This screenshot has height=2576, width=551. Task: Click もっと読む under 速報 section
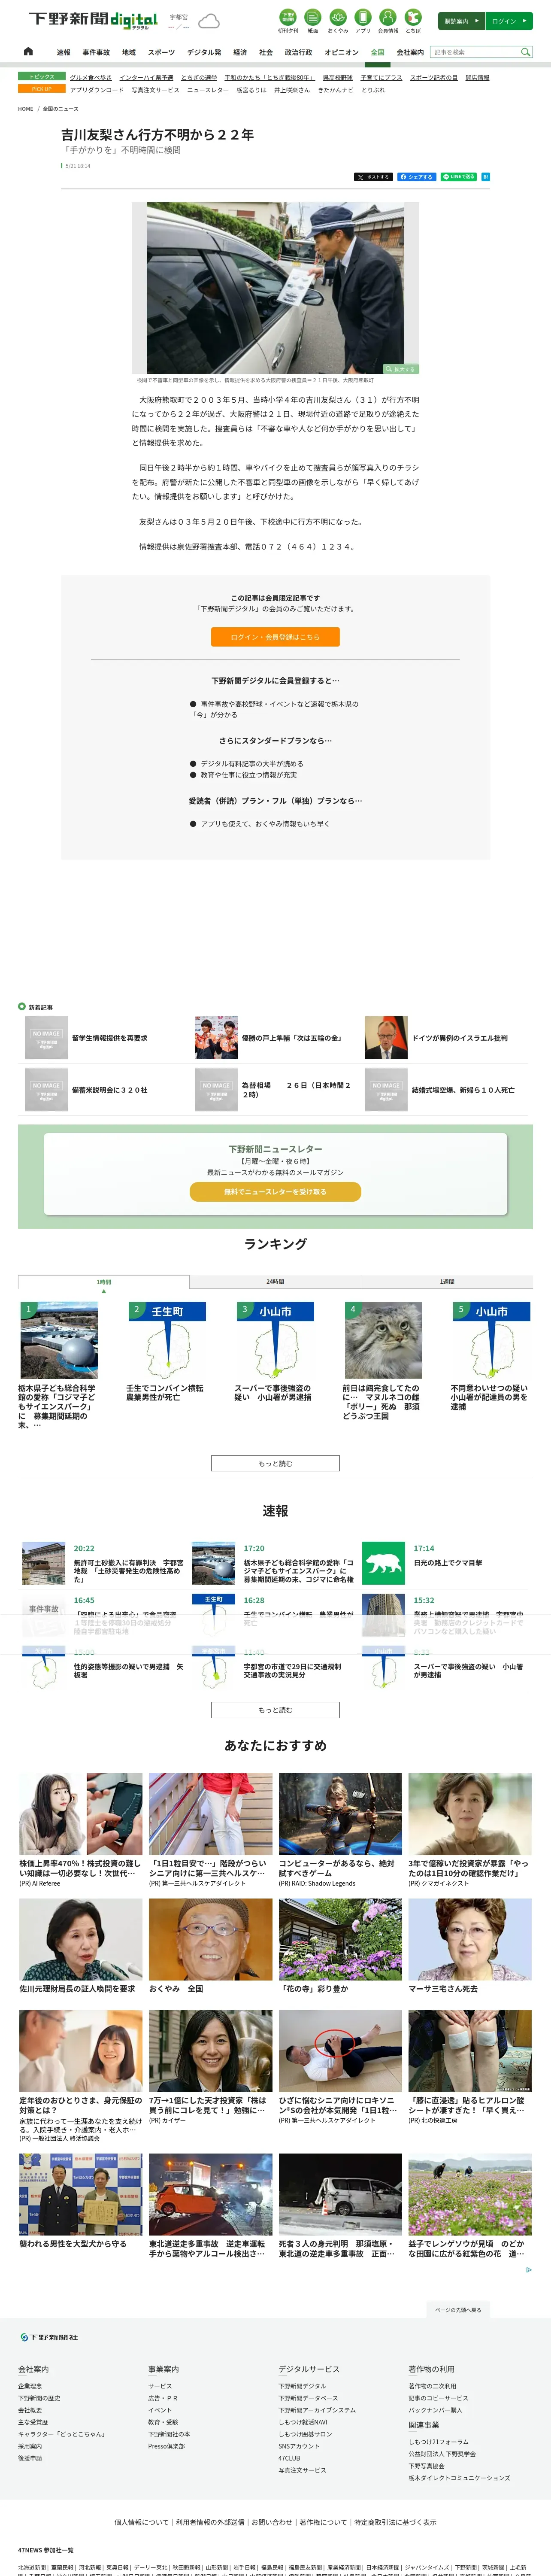pyautogui.click(x=275, y=1710)
